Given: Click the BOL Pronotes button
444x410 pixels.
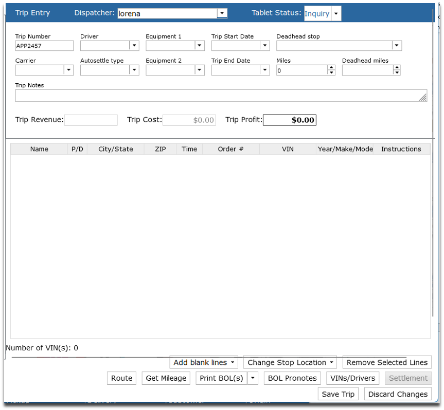Looking at the screenshot, I should [x=292, y=378].
